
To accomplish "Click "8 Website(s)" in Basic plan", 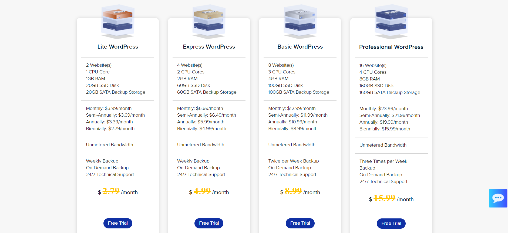I will pyautogui.click(x=281, y=65).
